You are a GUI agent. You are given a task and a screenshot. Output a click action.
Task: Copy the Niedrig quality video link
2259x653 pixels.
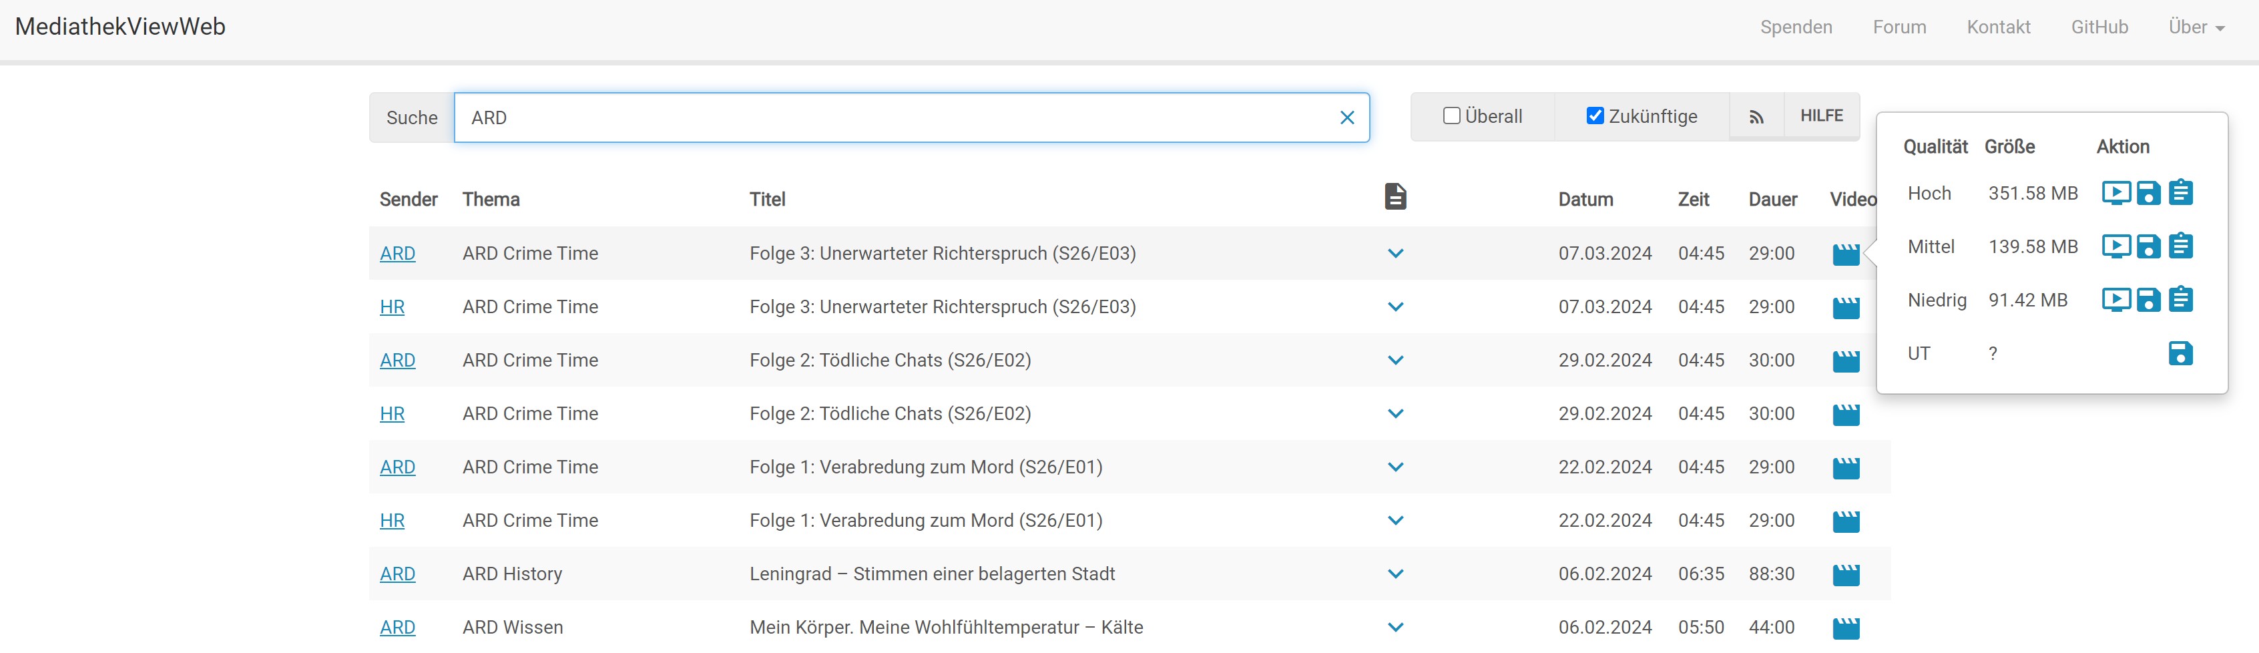[2181, 299]
